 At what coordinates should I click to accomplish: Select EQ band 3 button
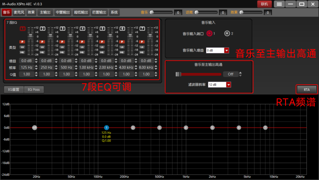[x=62, y=28]
